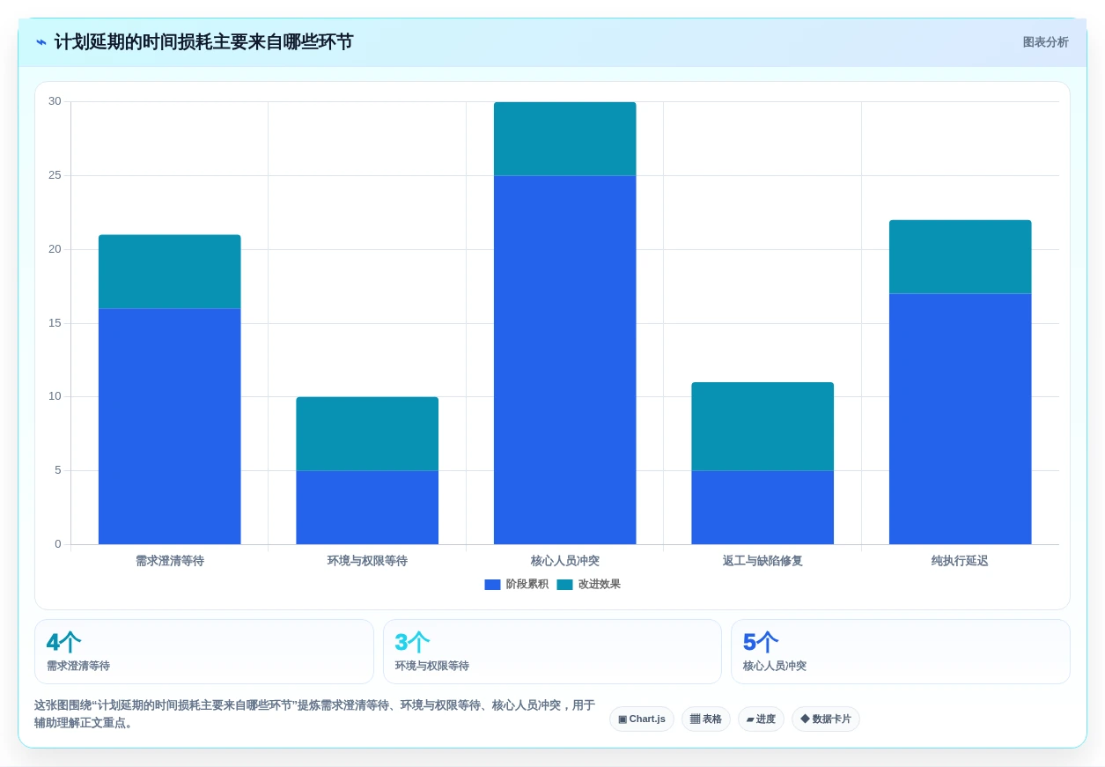The width and height of the screenshot is (1105, 767).
Task: Click the y-axis value 30
Action: pos(55,101)
